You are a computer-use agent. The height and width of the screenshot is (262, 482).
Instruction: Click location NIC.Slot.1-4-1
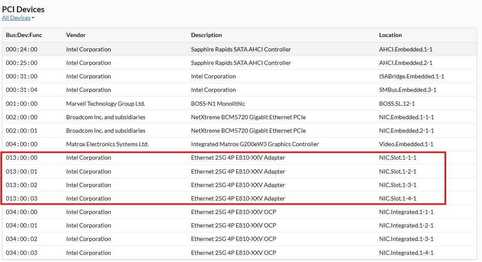(398, 199)
